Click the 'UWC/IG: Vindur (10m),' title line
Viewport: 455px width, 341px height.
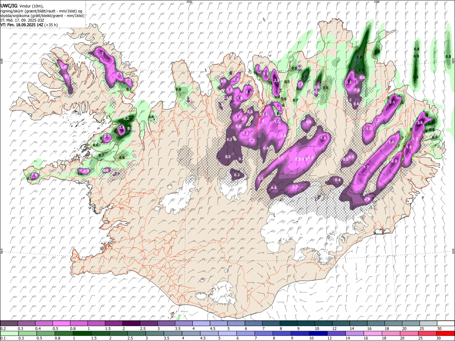tap(22, 6)
